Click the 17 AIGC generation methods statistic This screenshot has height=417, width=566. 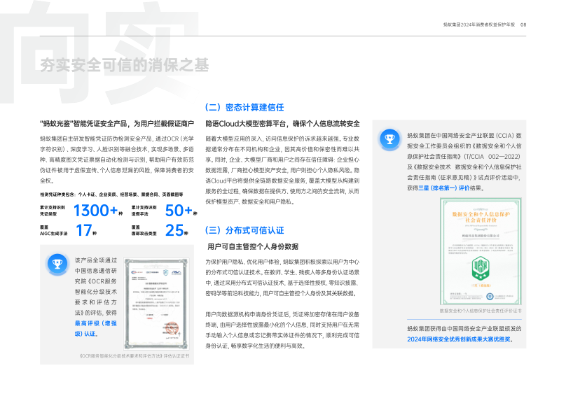click(84, 230)
